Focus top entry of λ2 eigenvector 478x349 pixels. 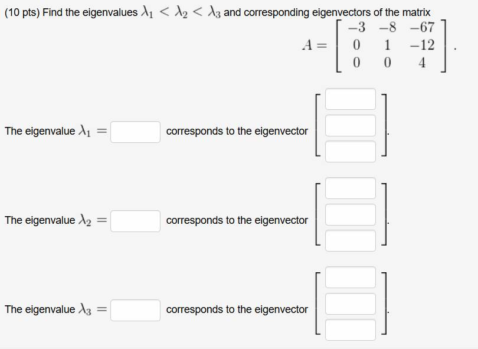tap(351, 188)
